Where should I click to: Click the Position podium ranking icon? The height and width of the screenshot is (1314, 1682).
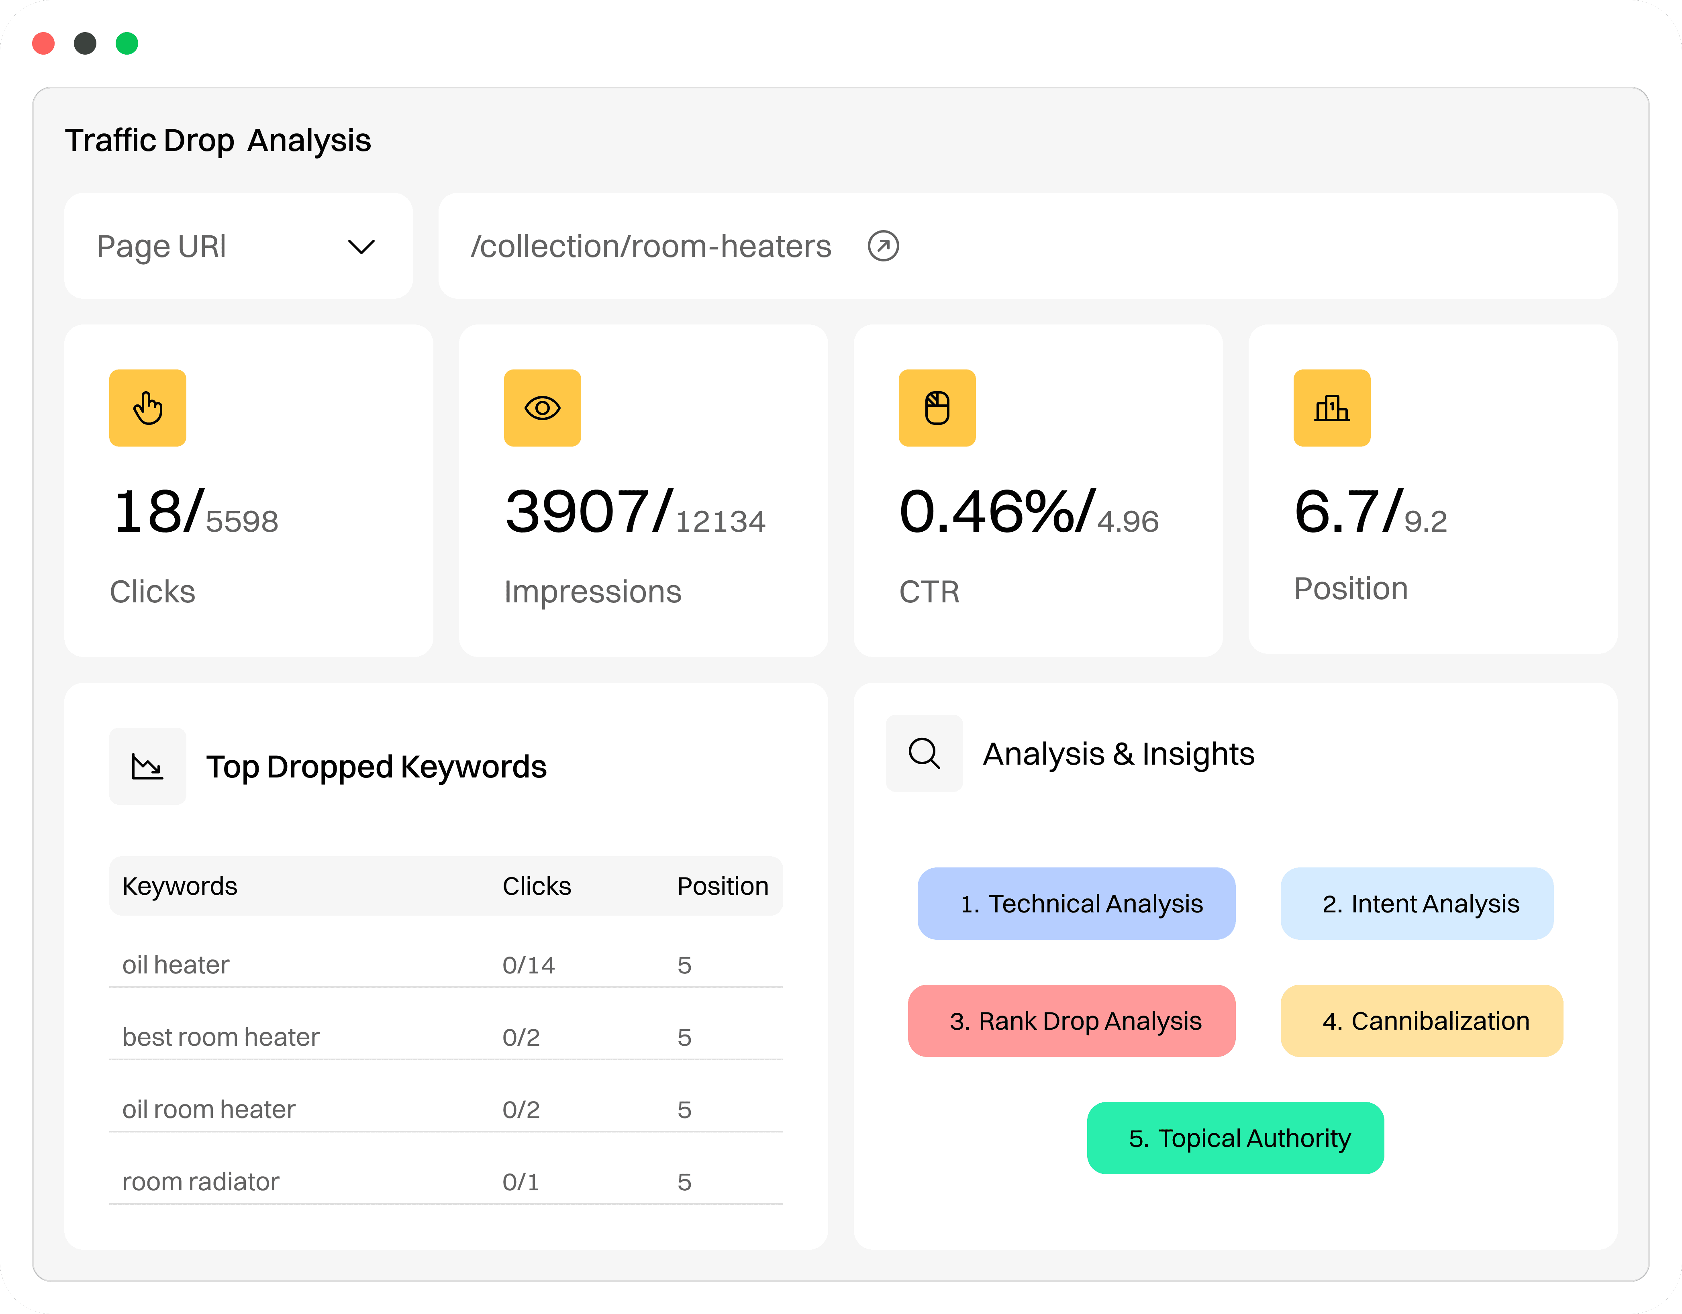tap(1332, 408)
